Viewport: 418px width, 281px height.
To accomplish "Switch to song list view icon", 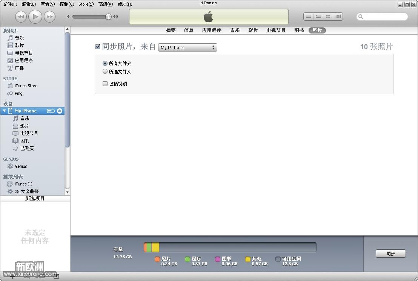I will click(x=309, y=17).
